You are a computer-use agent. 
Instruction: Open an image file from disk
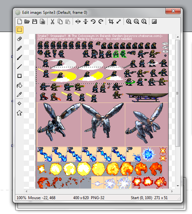[x=27, y=21]
